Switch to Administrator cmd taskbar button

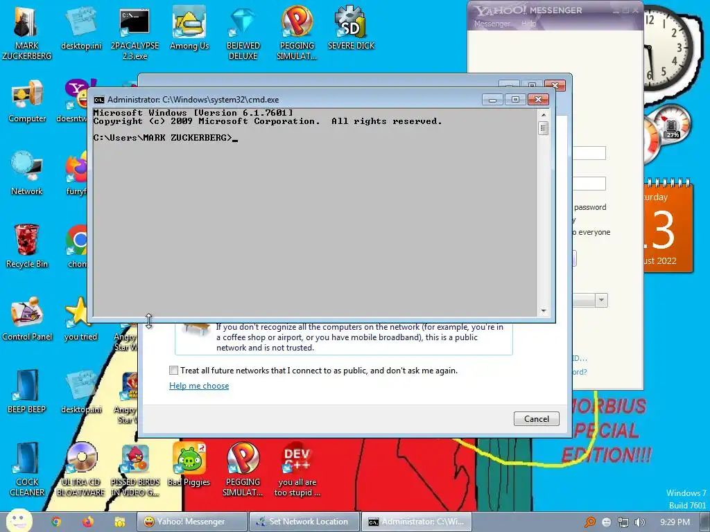[417, 522]
